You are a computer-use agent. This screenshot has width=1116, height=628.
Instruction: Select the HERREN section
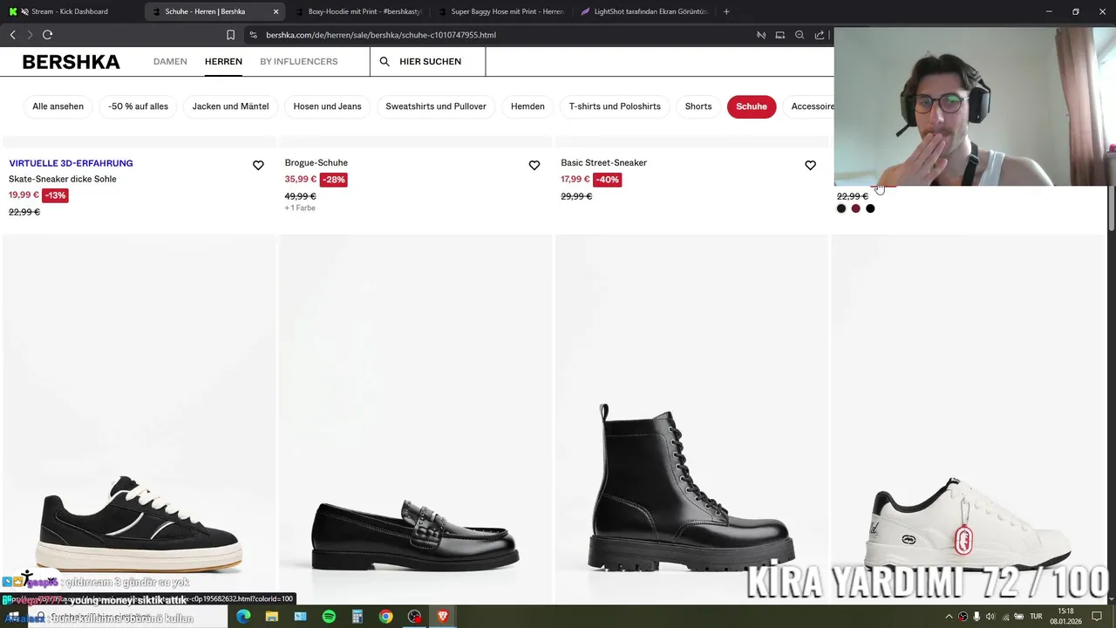223,62
